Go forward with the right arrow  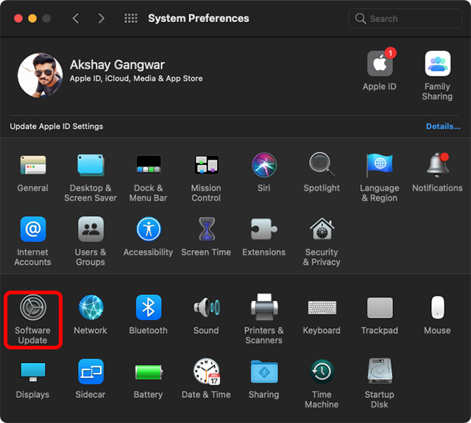[102, 18]
